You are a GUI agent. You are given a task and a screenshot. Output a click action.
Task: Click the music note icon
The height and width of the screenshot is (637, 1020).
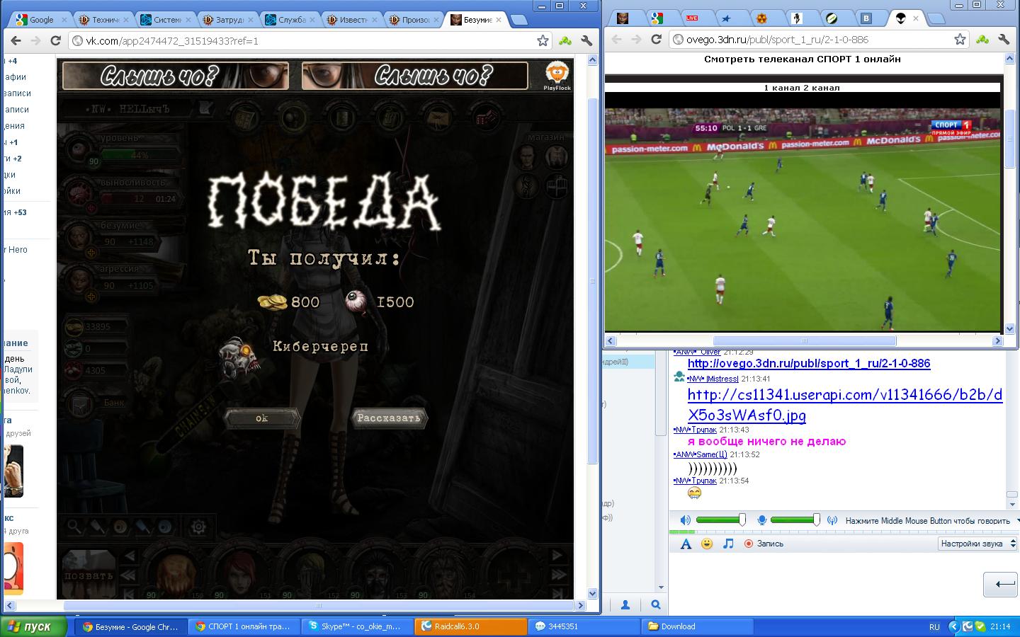[728, 544]
